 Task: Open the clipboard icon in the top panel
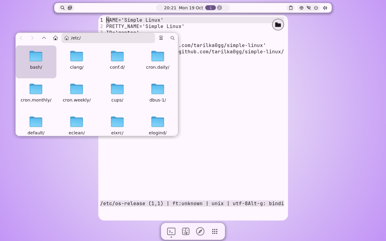[291, 8]
